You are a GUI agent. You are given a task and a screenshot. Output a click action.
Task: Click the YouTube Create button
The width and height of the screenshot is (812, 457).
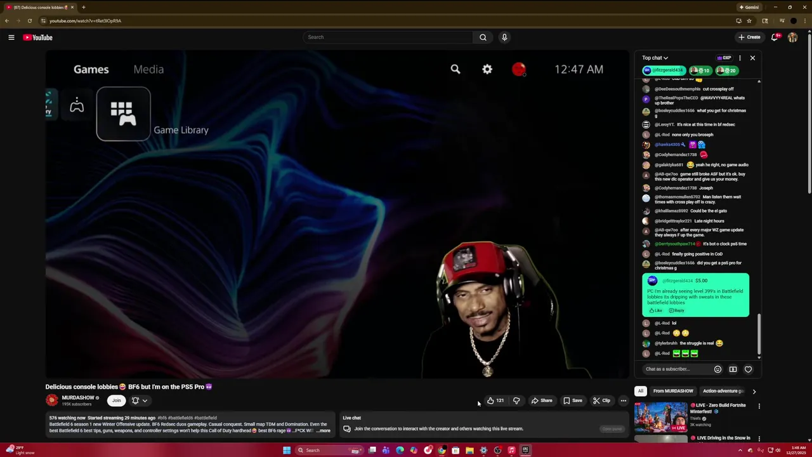[749, 37]
